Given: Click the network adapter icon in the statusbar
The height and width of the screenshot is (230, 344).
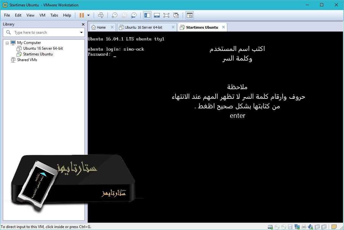Looking at the screenshot, I should tap(297, 226).
